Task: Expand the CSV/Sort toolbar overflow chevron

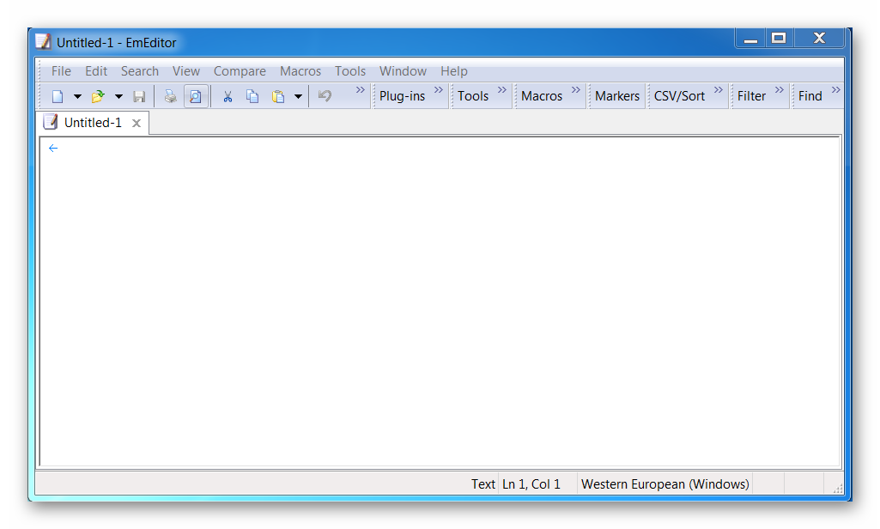Action: tap(719, 90)
